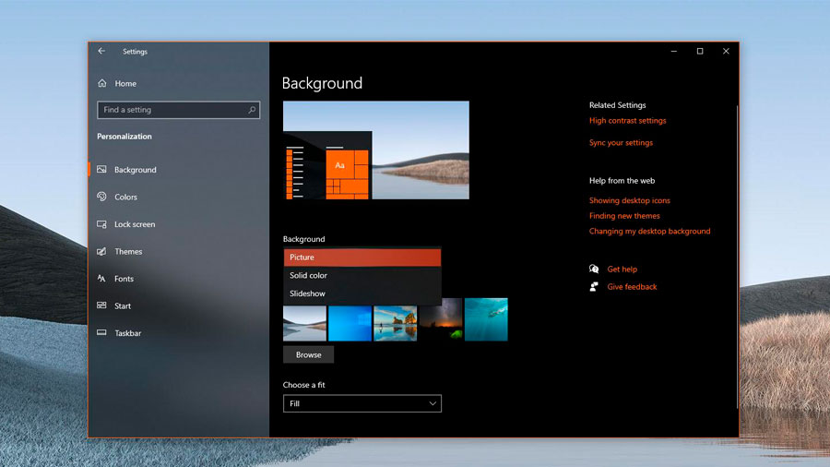Select the underwater swimmer wallpaper thumbnail
830x467 pixels.
[486, 320]
